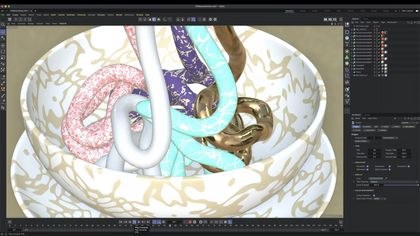Toggle loop playback mode

[154, 222]
